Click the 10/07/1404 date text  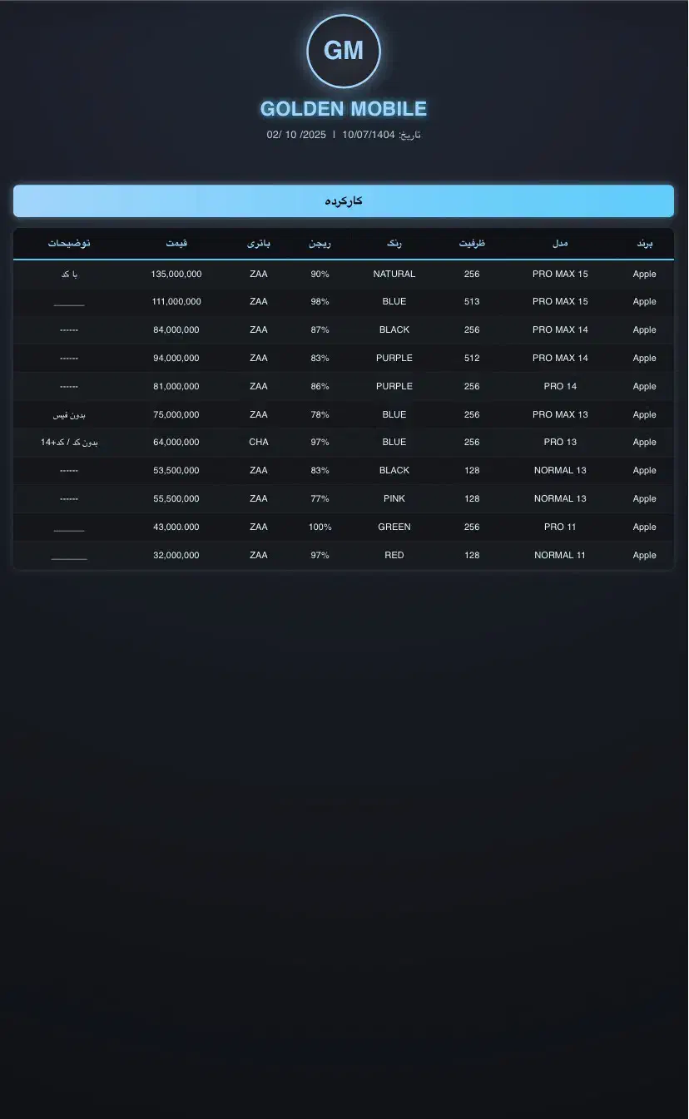tap(368, 135)
